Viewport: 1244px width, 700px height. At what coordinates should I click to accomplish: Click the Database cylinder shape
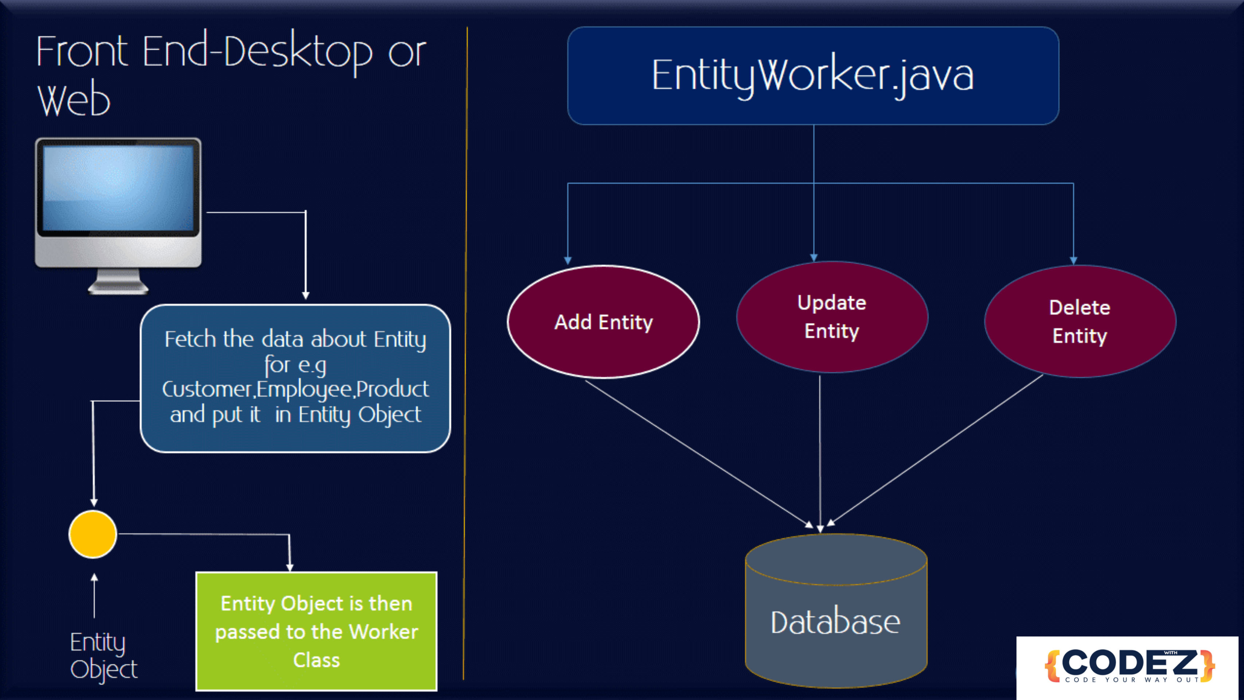pos(836,611)
